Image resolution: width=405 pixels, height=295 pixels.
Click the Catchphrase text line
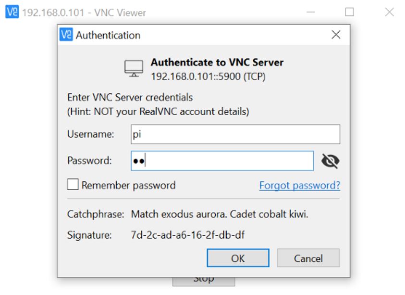(220, 214)
